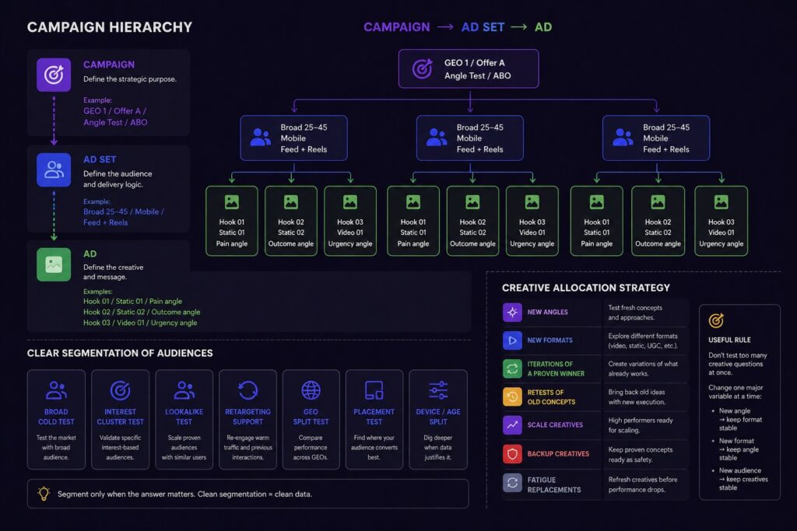Select the Placement Test card
797x531 pixels.
(374, 419)
